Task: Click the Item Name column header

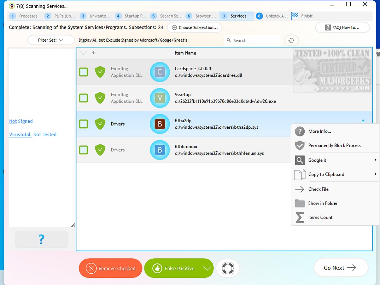Action: (x=185, y=53)
